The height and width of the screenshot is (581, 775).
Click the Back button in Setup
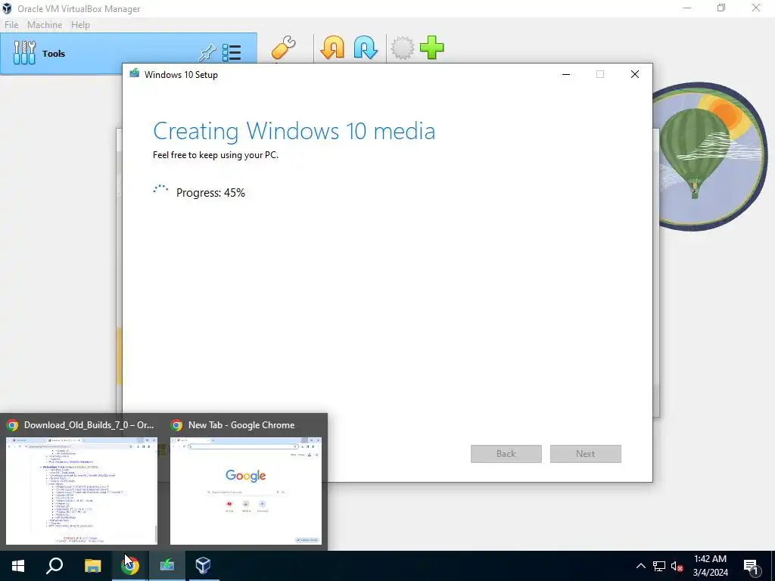click(506, 454)
